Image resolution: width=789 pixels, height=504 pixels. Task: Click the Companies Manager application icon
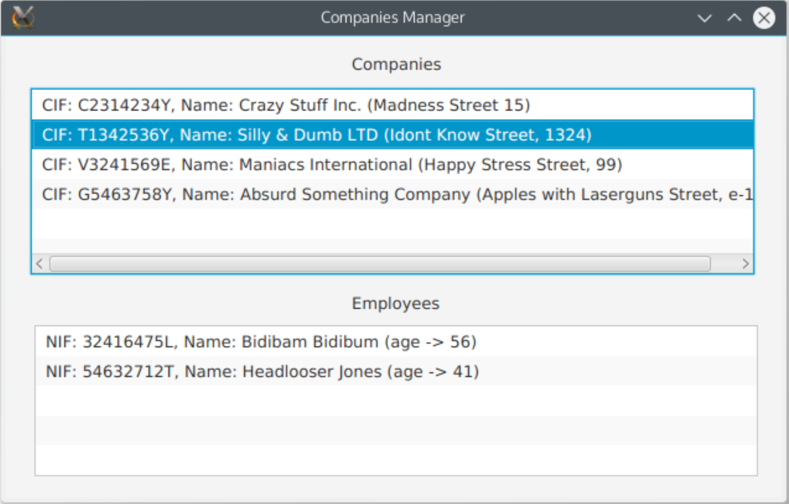coord(23,17)
